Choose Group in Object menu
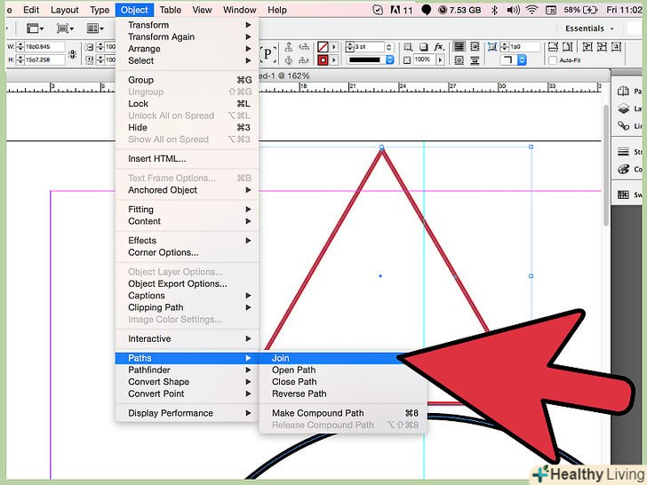647x485 pixels. click(x=187, y=80)
